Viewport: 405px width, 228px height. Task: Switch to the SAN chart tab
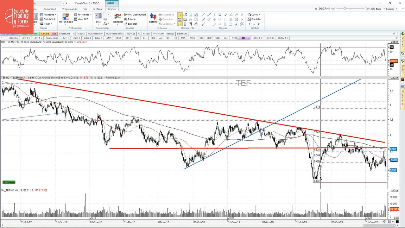click(226, 38)
